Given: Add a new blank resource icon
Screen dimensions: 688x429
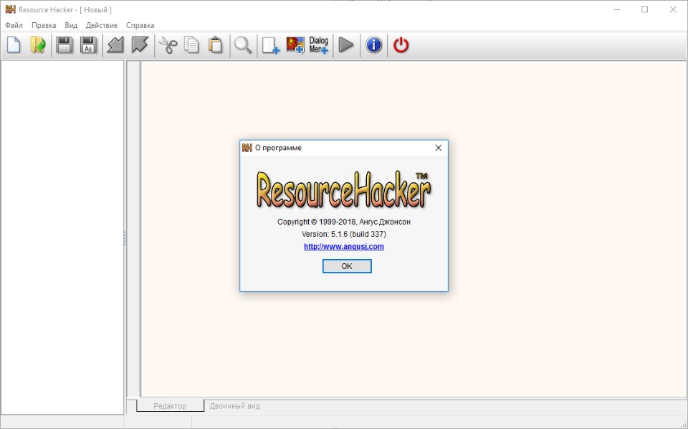Looking at the screenshot, I should coord(271,45).
